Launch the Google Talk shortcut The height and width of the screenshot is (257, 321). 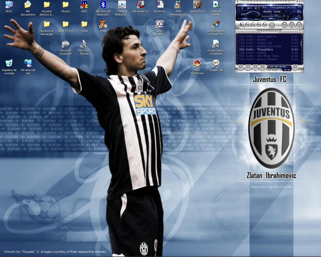(x=216, y=66)
